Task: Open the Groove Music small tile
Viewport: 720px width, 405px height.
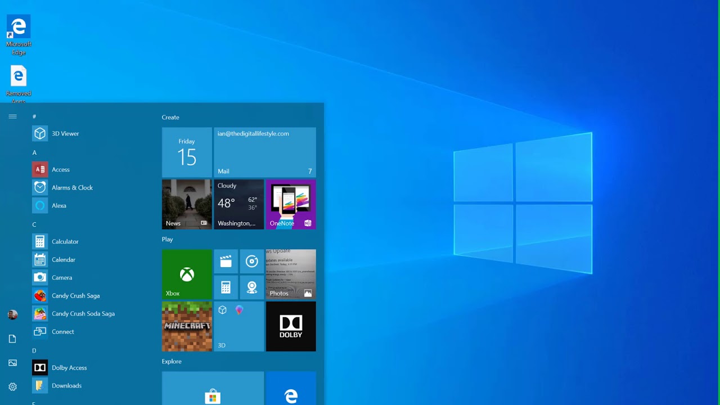Action: pos(251,262)
